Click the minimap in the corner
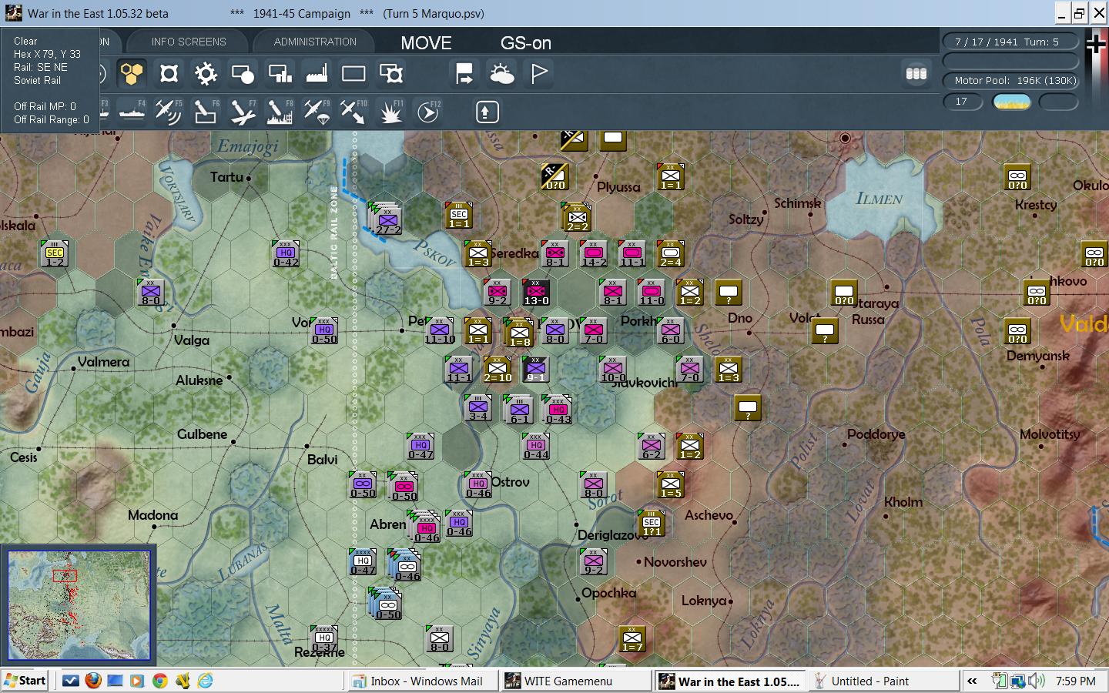This screenshot has height=693, width=1109. [x=79, y=604]
